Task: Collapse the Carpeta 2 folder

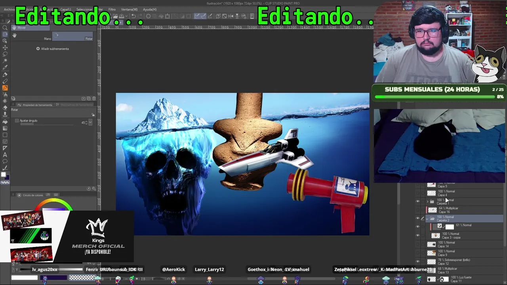Action: (x=427, y=218)
